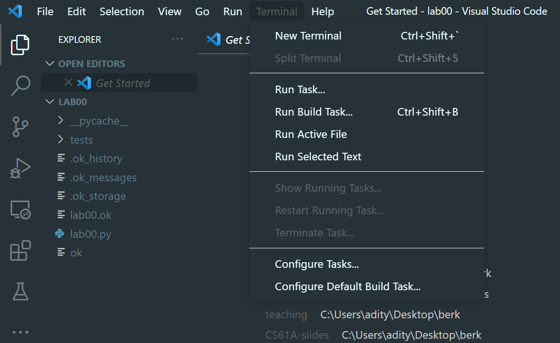Open the Manage ellipsis at sidebar bottom

20,332
